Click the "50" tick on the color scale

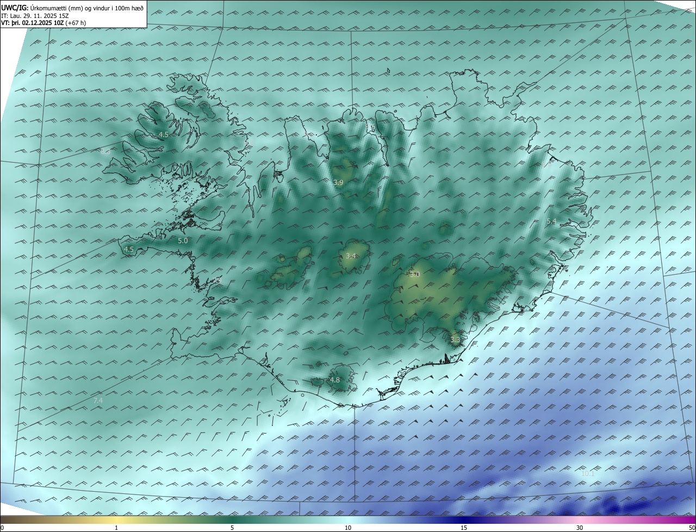click(692, 528)
